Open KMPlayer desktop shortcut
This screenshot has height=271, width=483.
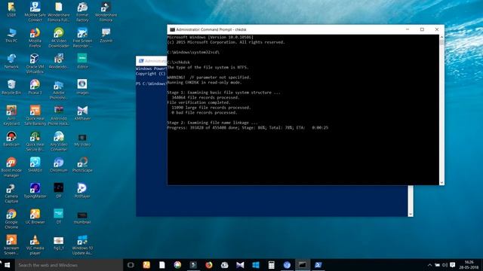[82, 113]
